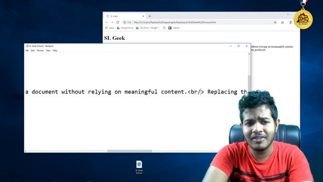The width and height of the screenshot is (323, 182).
Task: Click the word 'meaningful' in Notepad
Action: [x=141, y=92]
